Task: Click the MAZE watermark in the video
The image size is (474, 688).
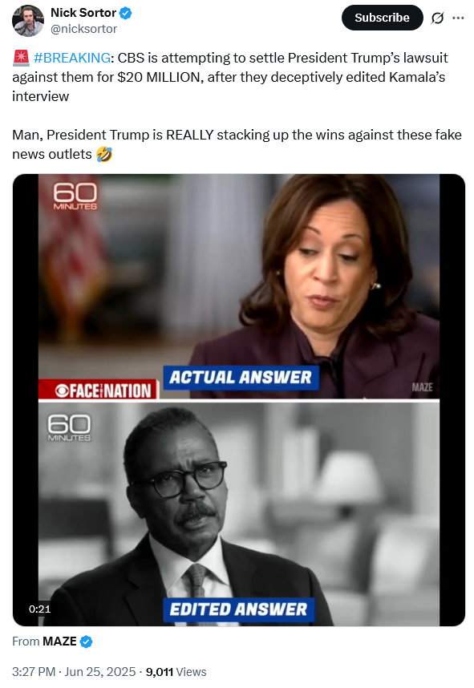Action: (422, 387)
